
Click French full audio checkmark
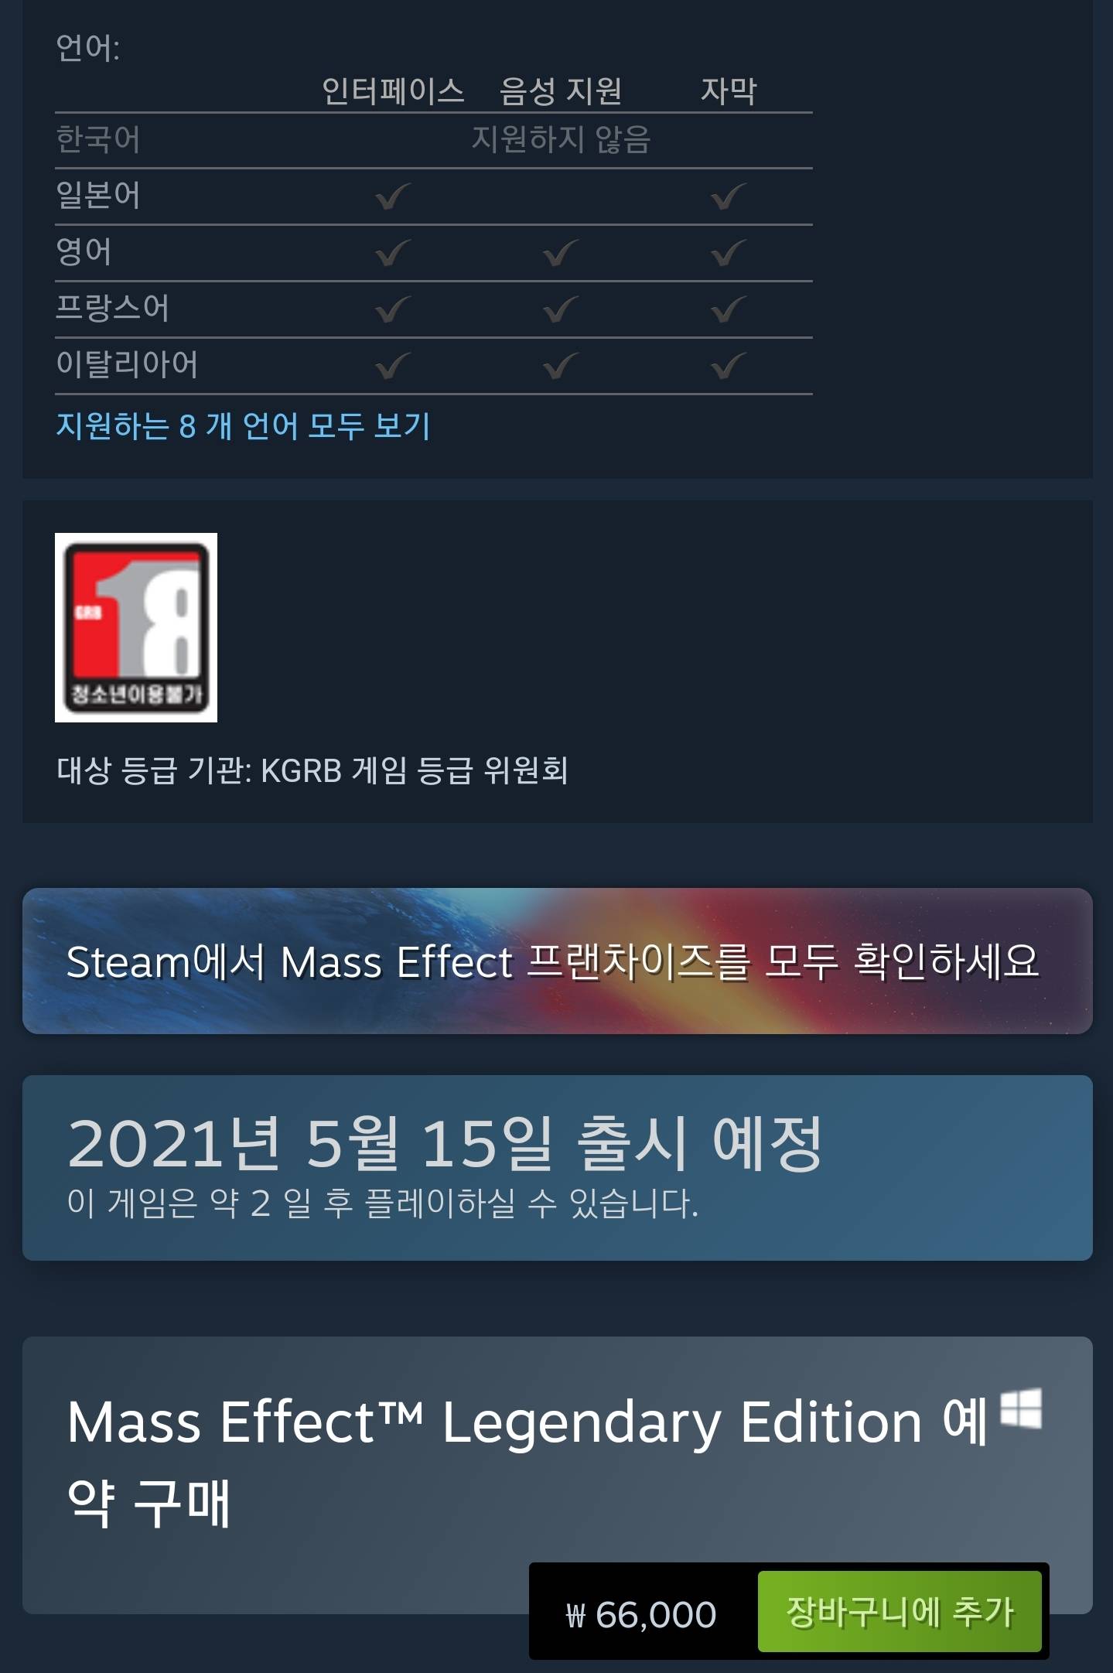[x=560, y=309]
